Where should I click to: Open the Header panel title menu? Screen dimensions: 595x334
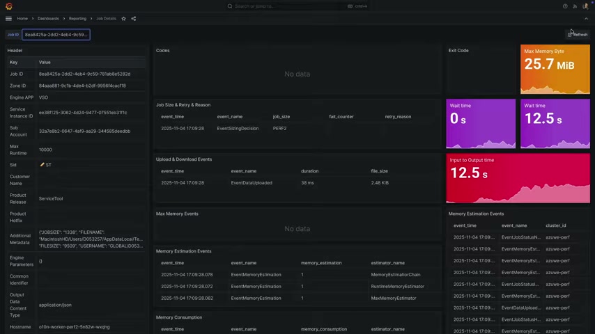[x=15, y=50]
